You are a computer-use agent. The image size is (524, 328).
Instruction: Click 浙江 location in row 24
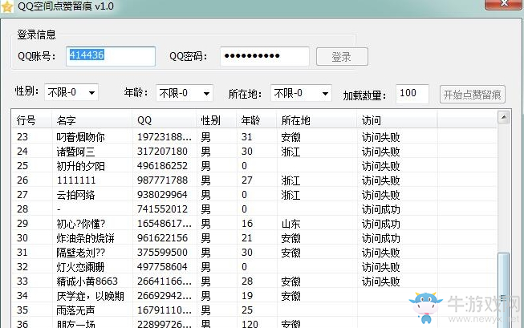coord(290,152)
